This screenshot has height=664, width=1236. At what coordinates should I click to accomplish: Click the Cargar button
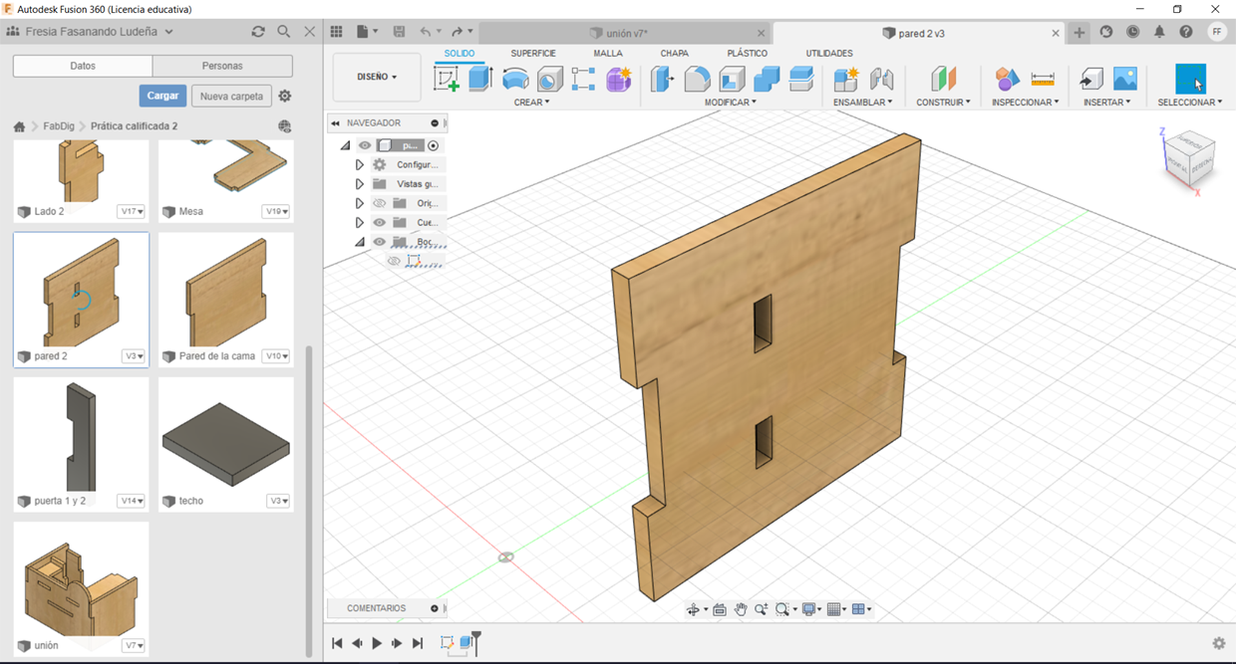click(162, 96)
